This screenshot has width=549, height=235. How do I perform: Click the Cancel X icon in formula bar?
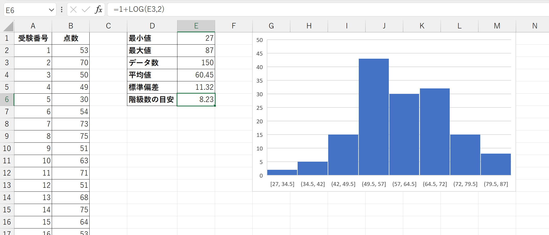click(73, 10)
